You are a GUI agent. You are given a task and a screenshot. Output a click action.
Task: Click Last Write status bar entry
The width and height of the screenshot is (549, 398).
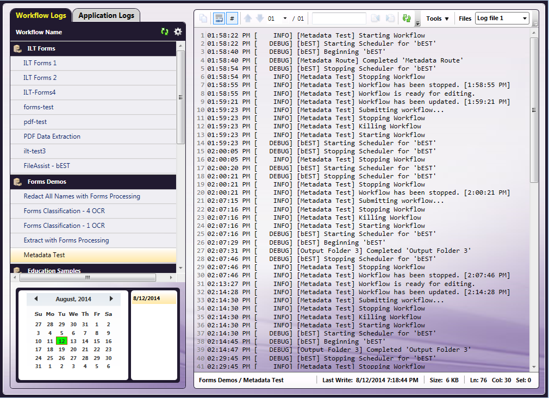click(370, 380)
